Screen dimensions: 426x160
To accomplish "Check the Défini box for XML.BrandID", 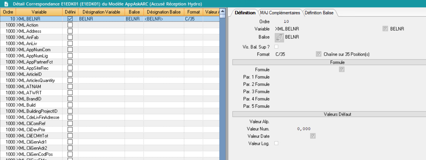I will click(70, 99).
